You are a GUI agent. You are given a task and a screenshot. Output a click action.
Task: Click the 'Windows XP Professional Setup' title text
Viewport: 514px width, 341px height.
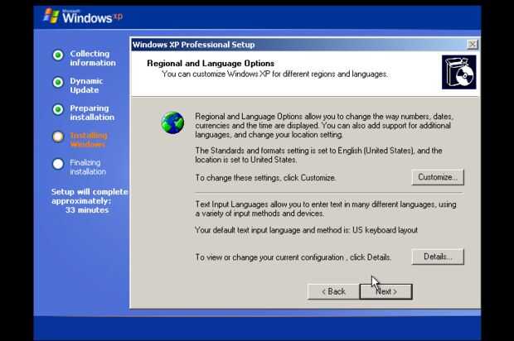[193, 45]
